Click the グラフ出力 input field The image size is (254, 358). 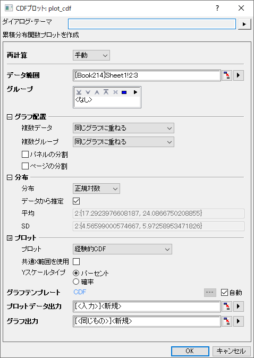click(147, 321)
